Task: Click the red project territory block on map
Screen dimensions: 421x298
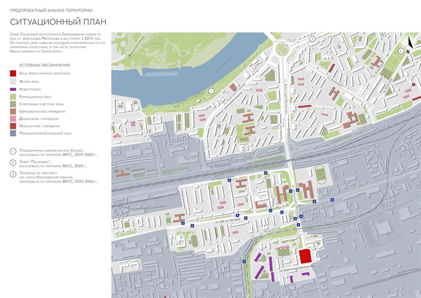Action: click(305, 256)
